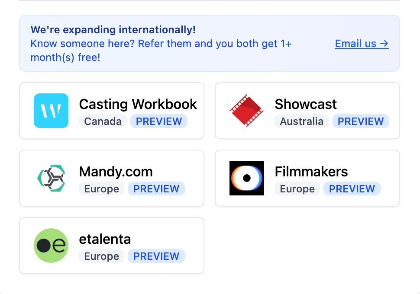Screen dimensions: 420x294
Task: Open the Casting Workbook card title
Action: point(138,104)
